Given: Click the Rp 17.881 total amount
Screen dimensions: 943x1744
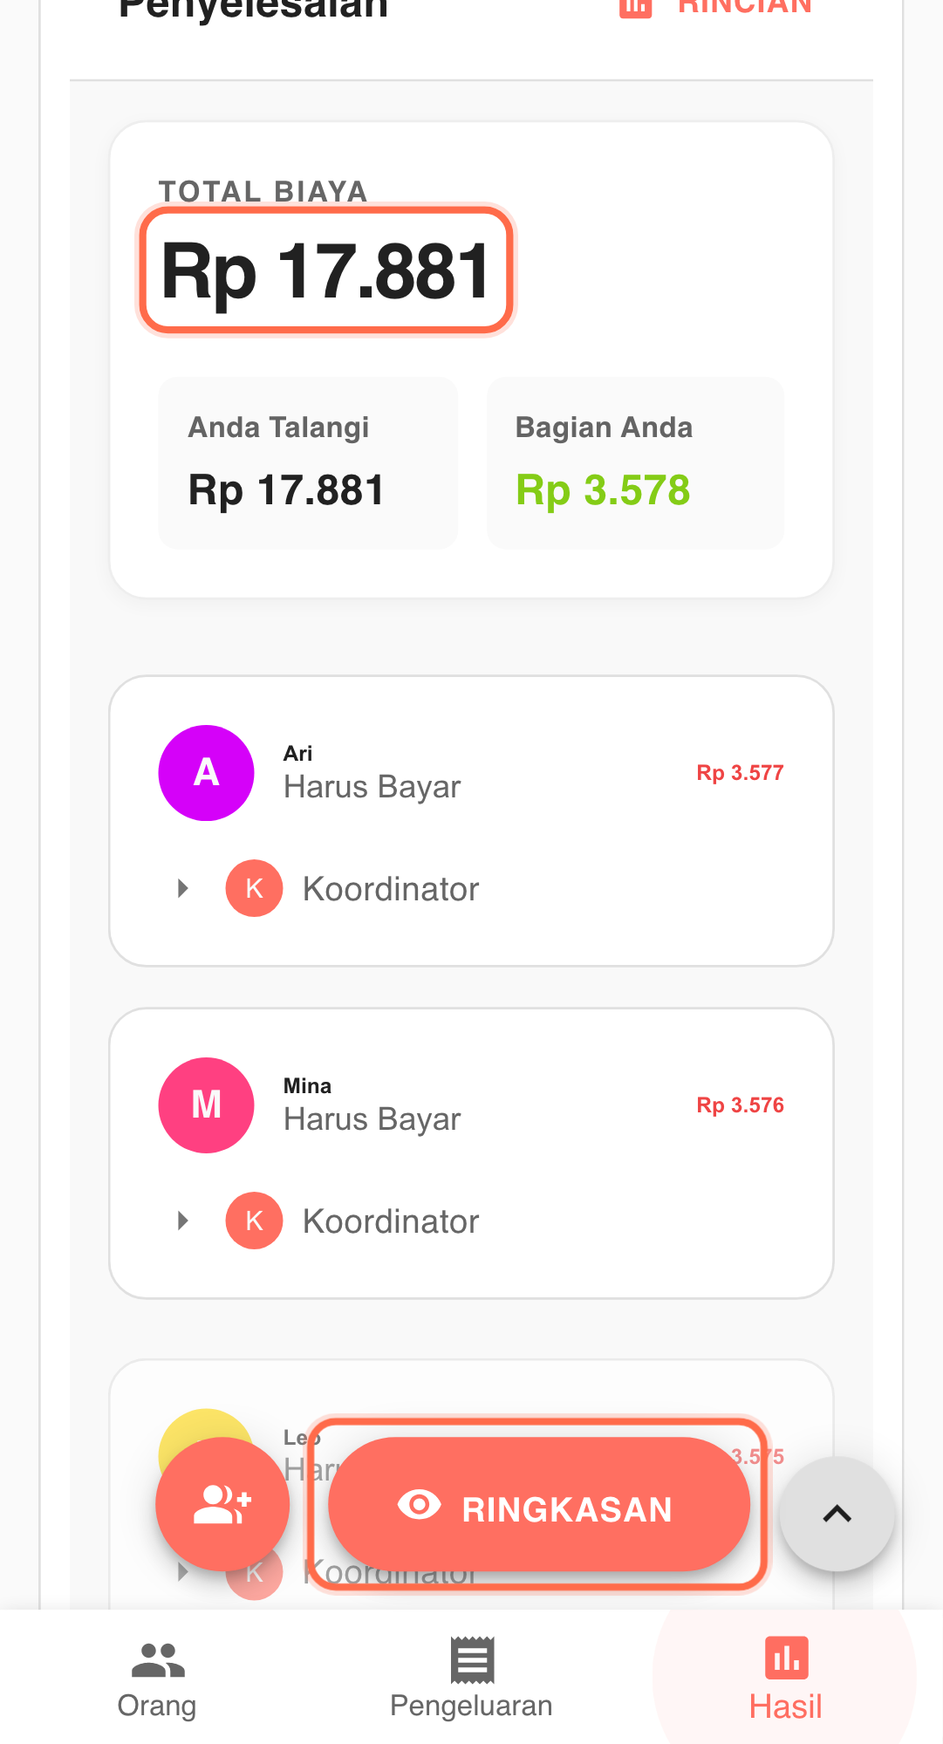Looking at the screenshot, I should (x=326, y=271).
